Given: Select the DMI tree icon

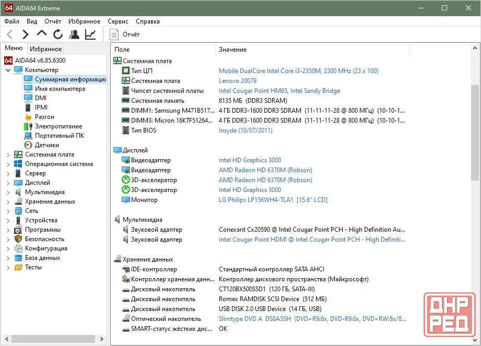Looking at the screenshot, I should point(28,98).
